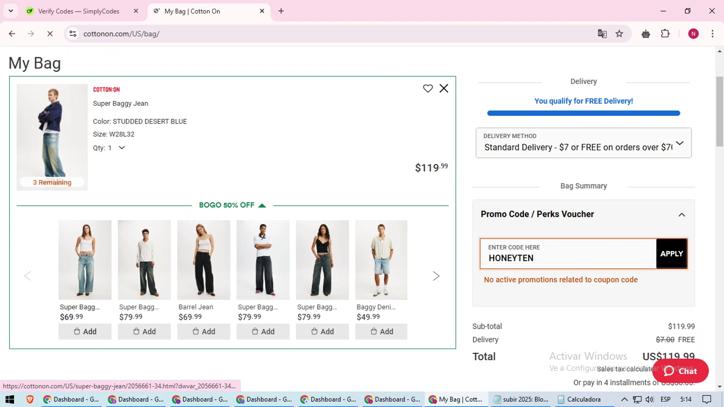724x407 pixels.
Task: Open Baggy Denim shorts thumbnail
Action: coord(381,260)
